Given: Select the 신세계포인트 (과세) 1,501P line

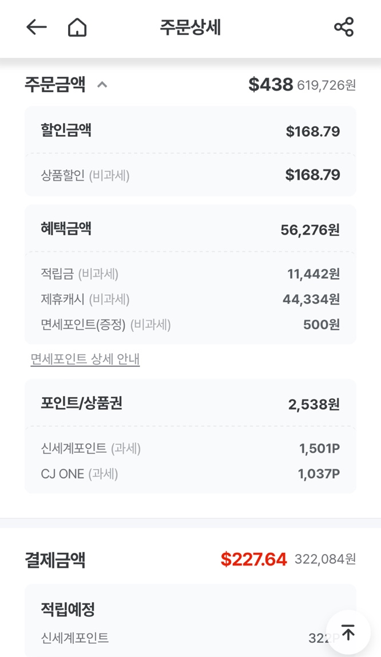Looking at the screenshot, I should pos(190,449).
